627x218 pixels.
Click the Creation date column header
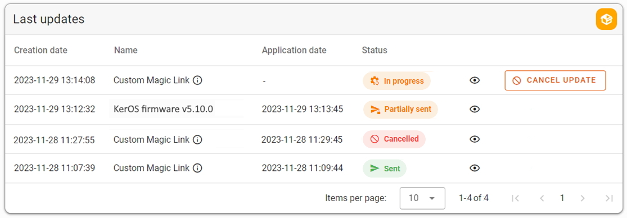click(x=41, y=51)
